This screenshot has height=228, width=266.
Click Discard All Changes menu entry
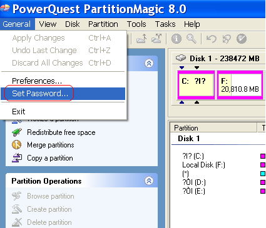pyautogui.click(x=63, y=63)
